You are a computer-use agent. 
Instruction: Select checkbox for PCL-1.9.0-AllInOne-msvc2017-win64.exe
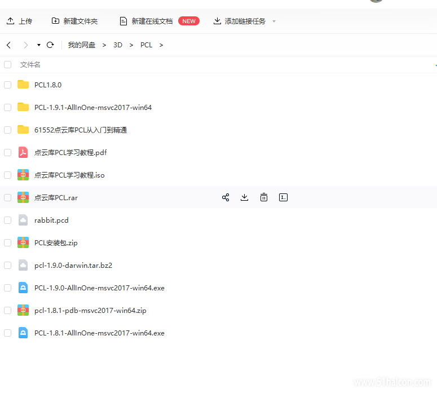click(x=7, y=288)
